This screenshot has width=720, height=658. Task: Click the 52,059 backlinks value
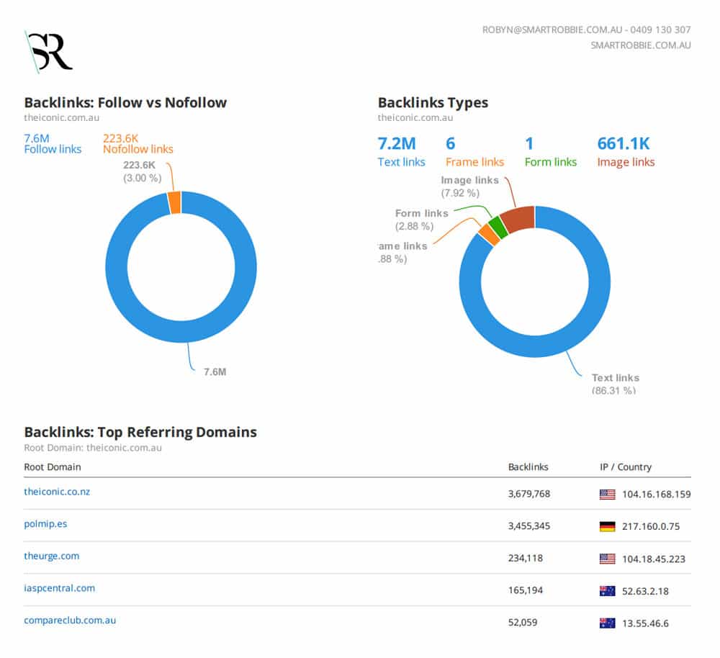click(x=523, y=623)
